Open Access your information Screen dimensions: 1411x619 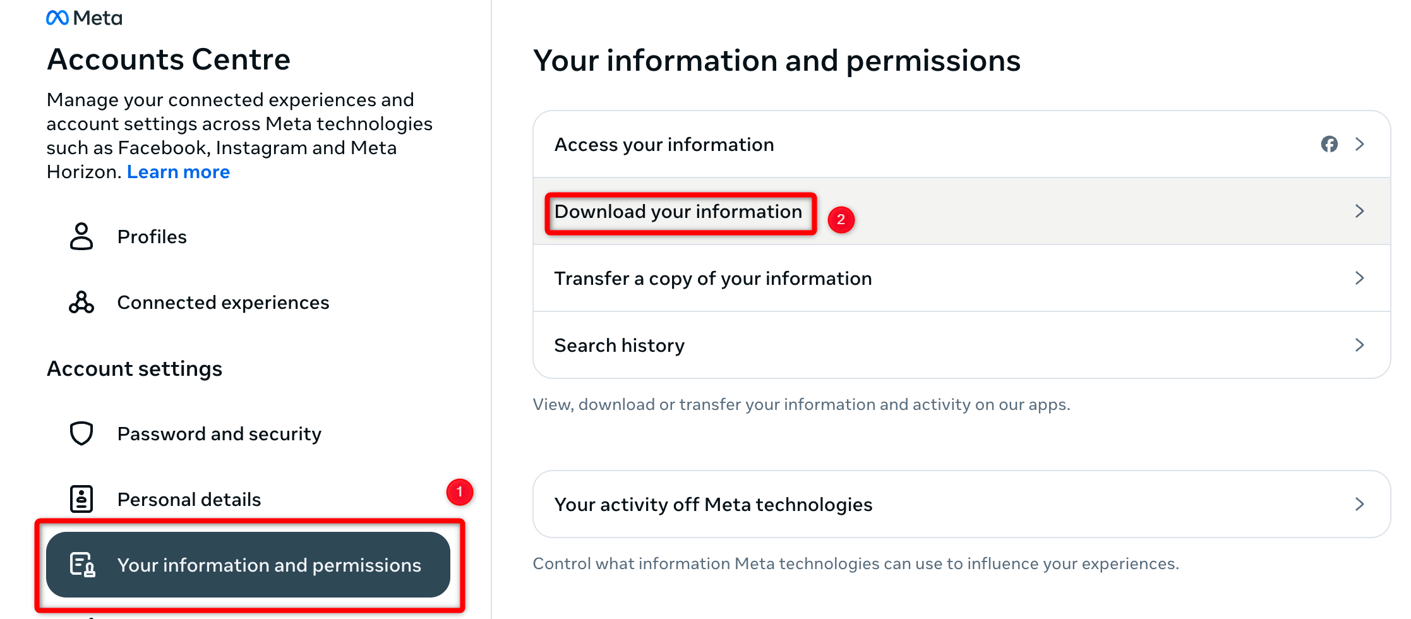(664, 145)
